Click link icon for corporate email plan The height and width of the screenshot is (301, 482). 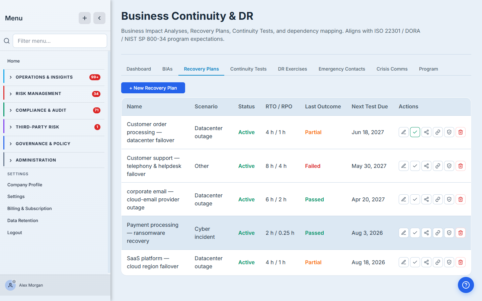pyautogui.click(x=438, y=199)
